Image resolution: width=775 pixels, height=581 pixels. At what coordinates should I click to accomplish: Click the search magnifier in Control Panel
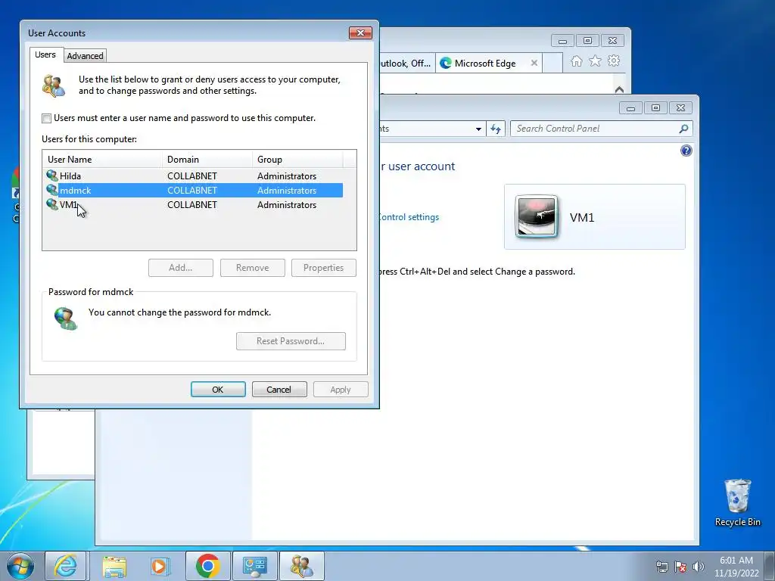pos(683,129)
